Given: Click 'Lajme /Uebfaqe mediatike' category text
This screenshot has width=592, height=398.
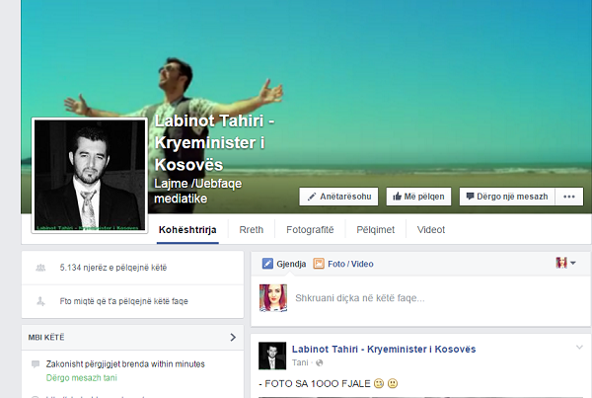Looking at the screenshot, I should (198, 191).
